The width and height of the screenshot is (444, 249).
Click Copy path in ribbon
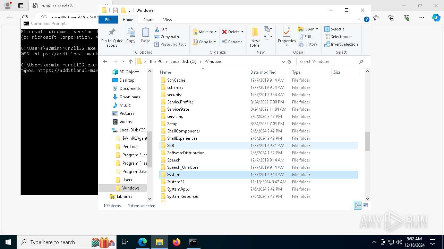click(166, 37)
